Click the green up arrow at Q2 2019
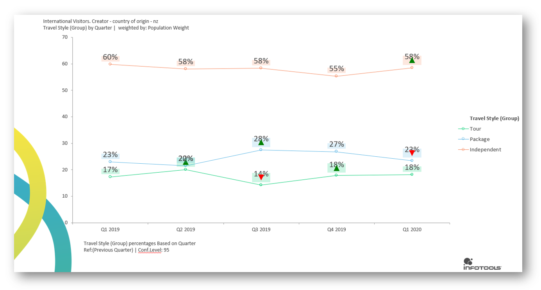 click(x=186, y=162)
